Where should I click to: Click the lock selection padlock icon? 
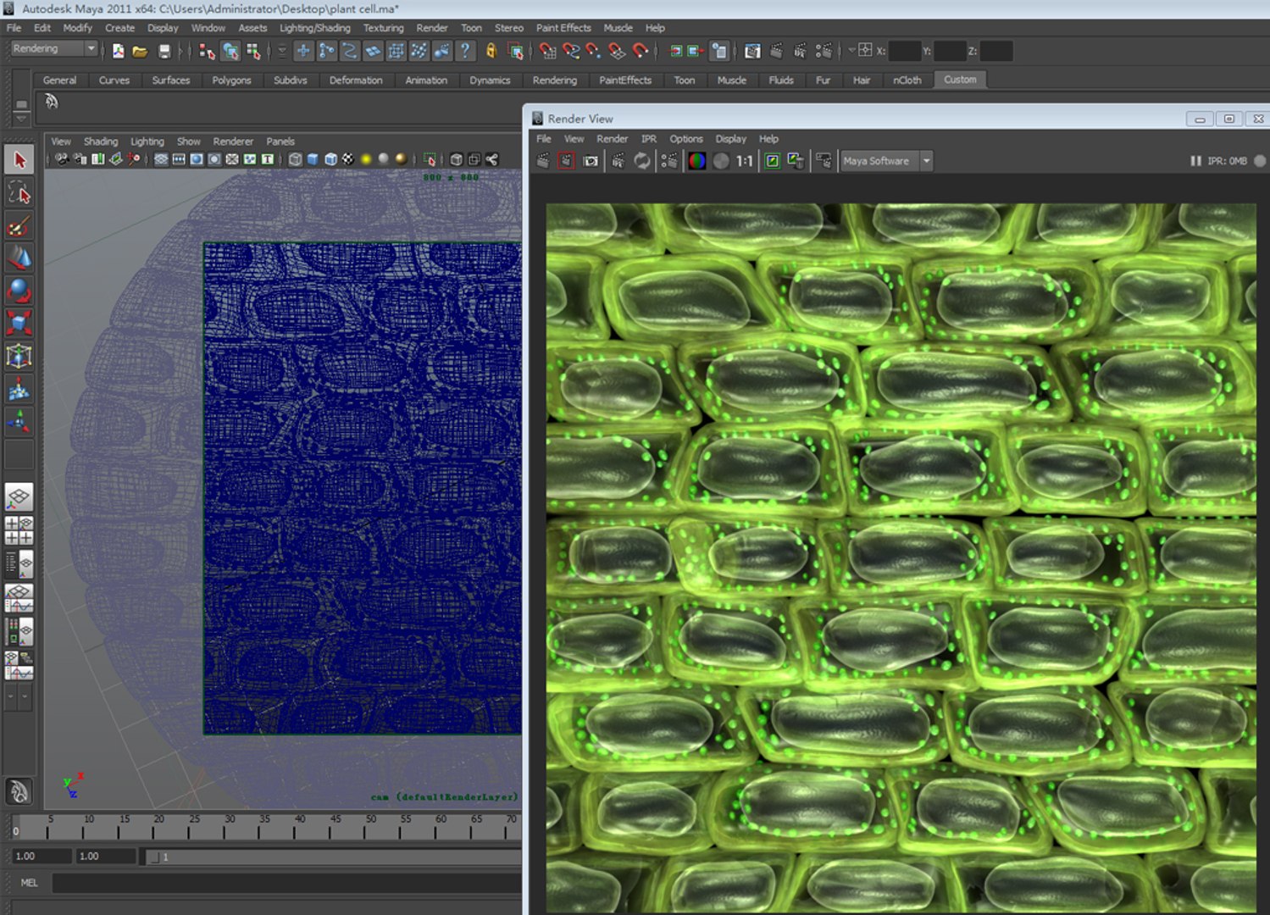[491, 51]
